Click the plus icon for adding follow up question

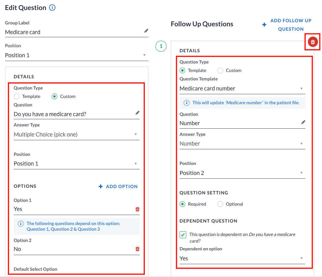pyautogui.click(x=264, y=25)
